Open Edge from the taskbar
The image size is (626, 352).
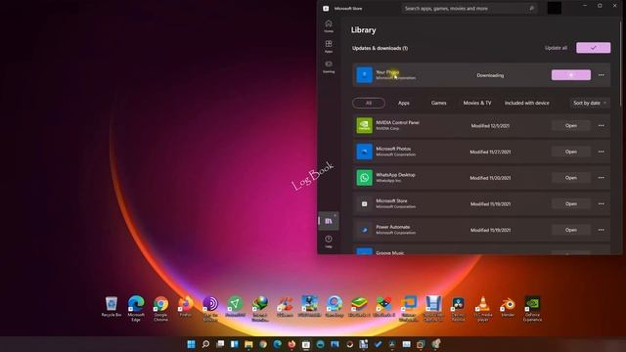click(278, 344)
